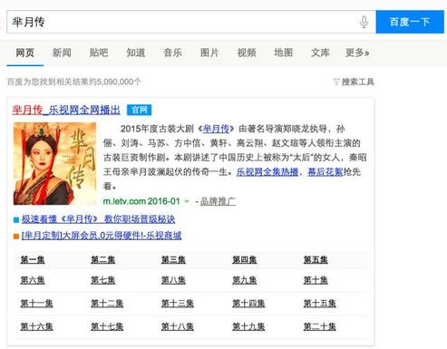
Task: Open episode 第二集
Action: click(x=102, y=259)
